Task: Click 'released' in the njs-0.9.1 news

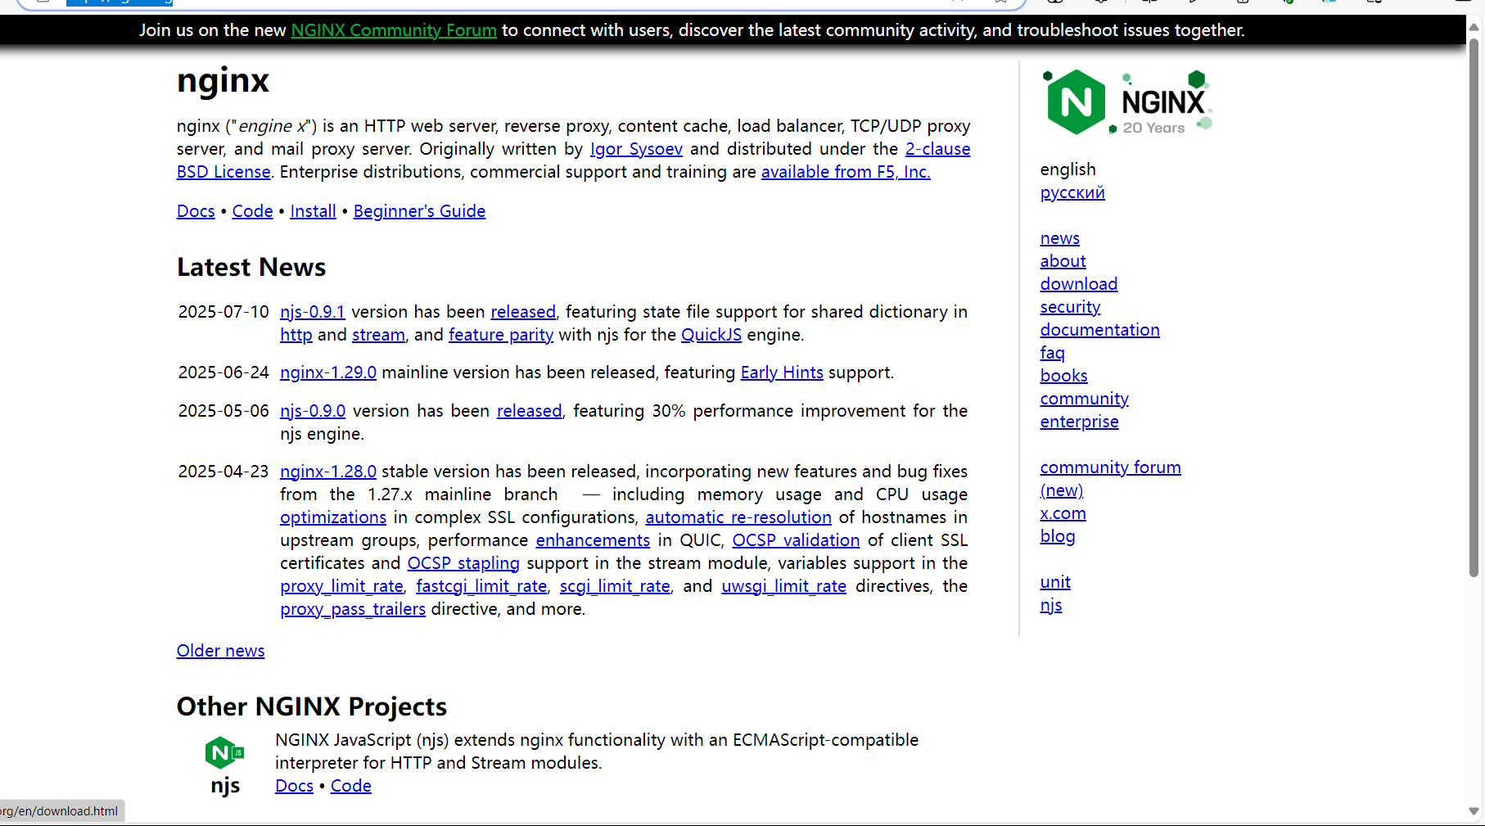Action: [x=523, y=312]
